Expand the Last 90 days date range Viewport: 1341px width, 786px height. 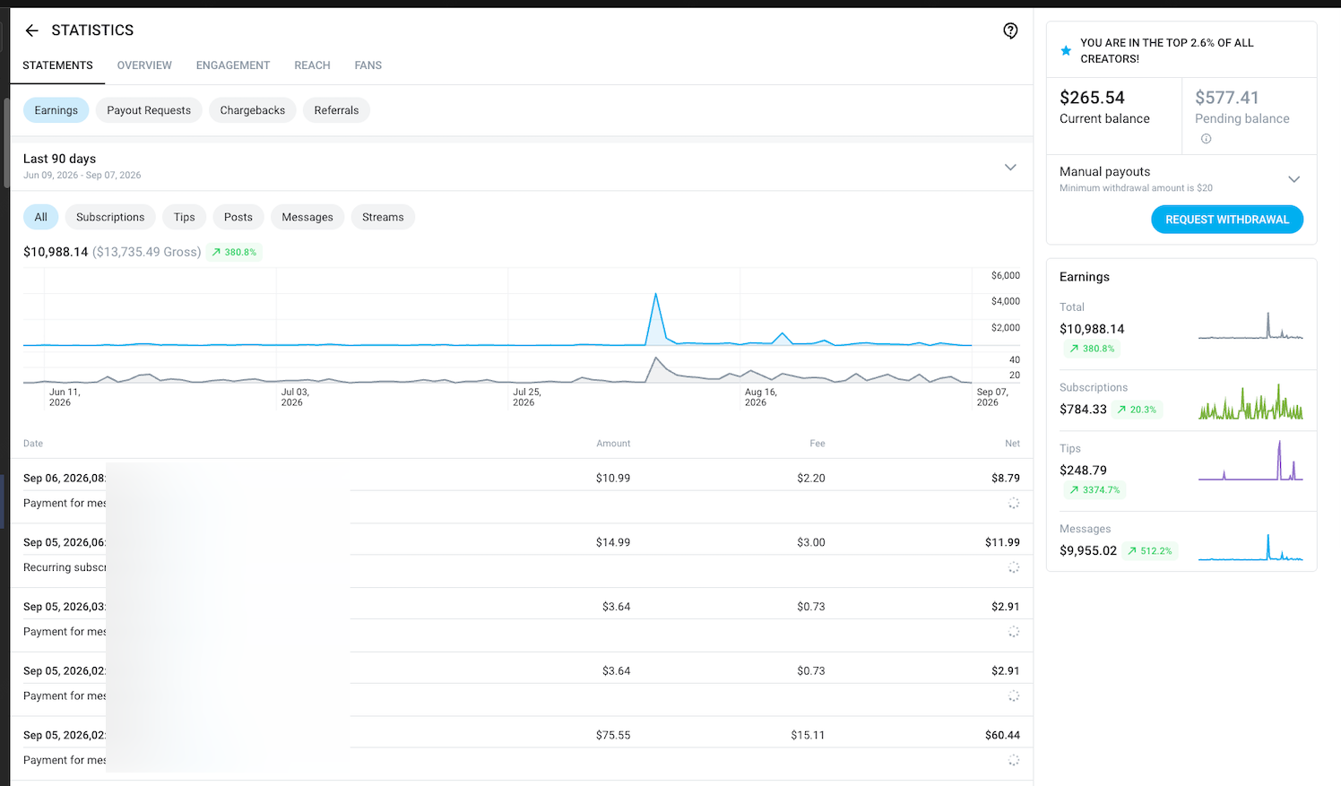point(1010,168)
